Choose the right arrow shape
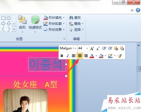Viewport: 141px width, 112px height. [3, 23]
